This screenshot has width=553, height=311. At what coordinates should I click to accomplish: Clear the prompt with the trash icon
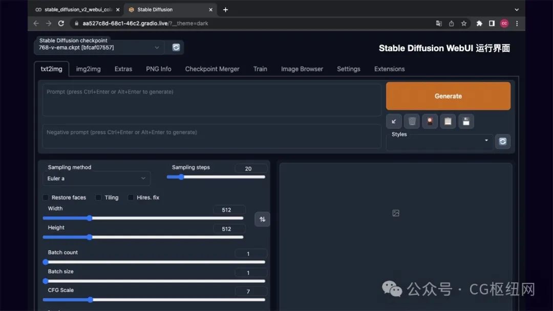tap(412, 122)
